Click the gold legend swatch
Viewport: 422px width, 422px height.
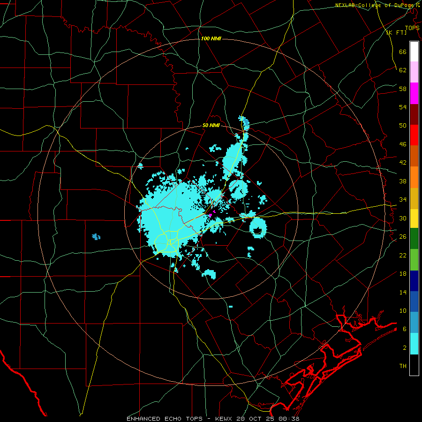point(414,198)
